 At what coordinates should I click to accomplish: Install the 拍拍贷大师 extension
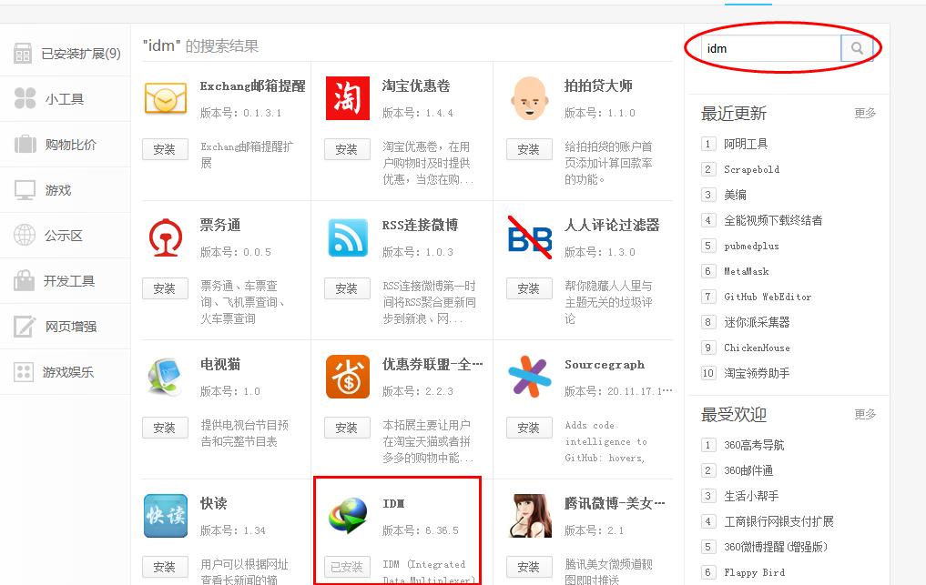coord(529,149)
